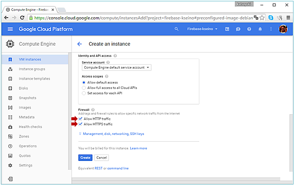The image size is (294, 185).
Task: Open a new browser tab
Action: 61,10
